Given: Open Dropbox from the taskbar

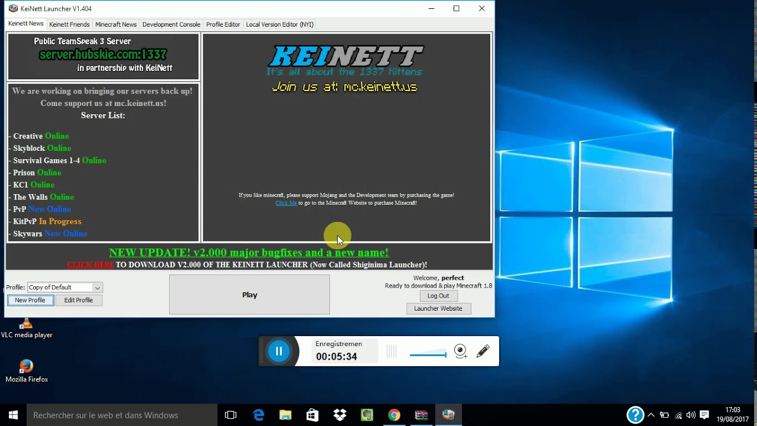Looking at the screenshot, I should coord(340,415).
